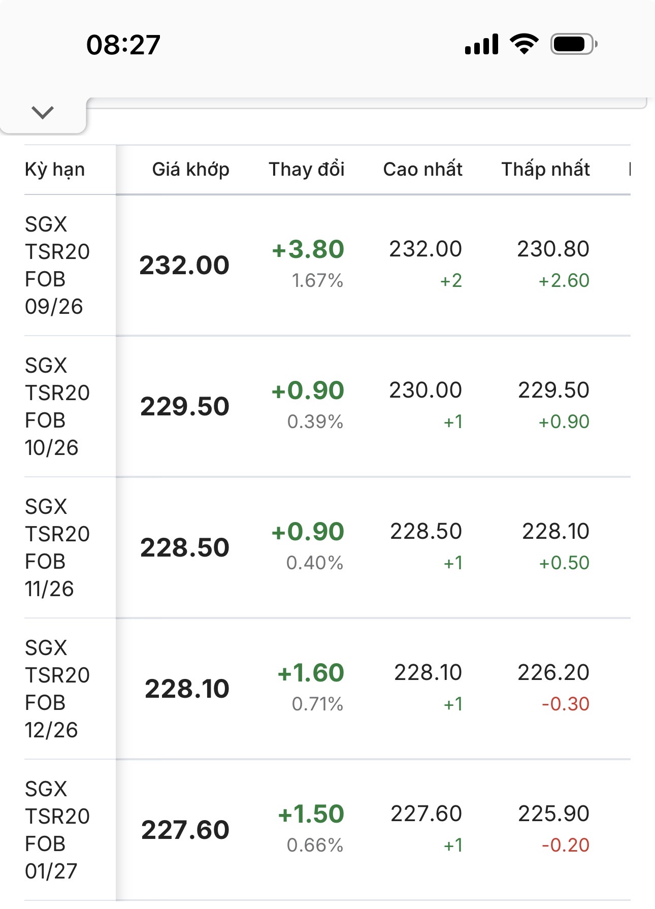Tap the 08:27 clock in status bar
The height and width of the screenshot is (909, 655).
click(x=123, y=45)
